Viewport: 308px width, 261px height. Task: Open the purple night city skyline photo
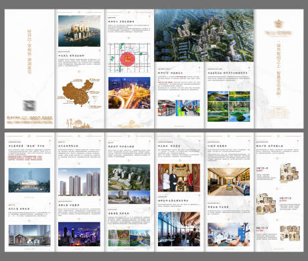79,234
